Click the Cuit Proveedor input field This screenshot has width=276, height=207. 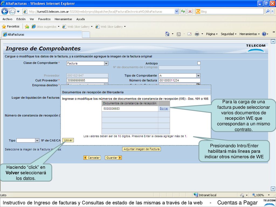coord(88,80)
